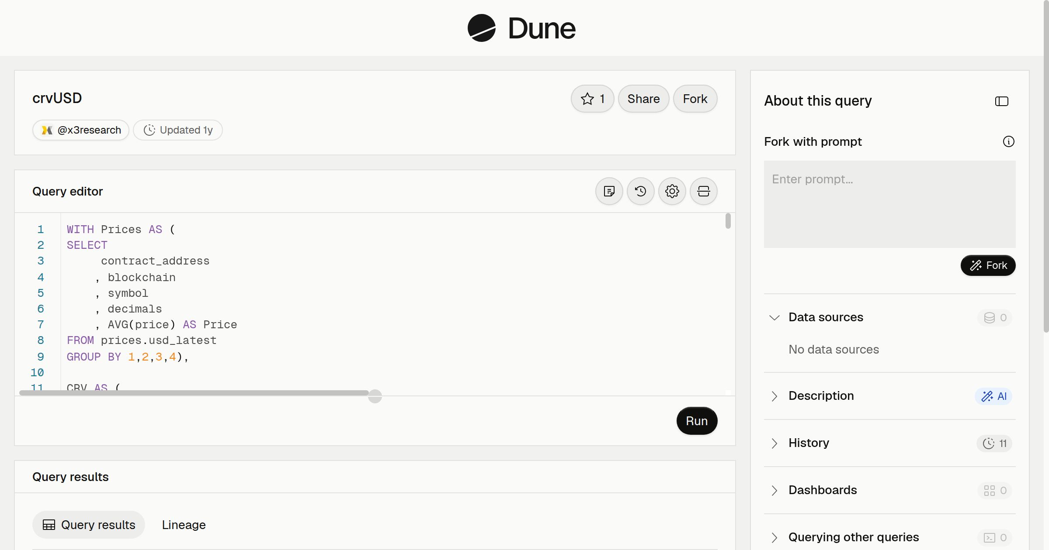Screen dimensions: 1049x550
Task: Click the crvUSD query title
Action: (57, 98)
